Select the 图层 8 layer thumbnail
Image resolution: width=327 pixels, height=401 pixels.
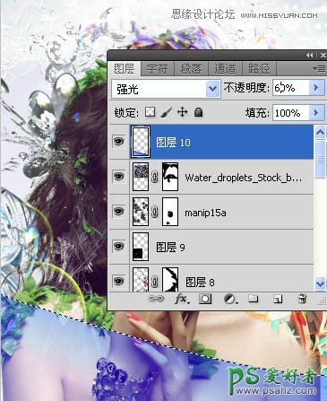141,280
